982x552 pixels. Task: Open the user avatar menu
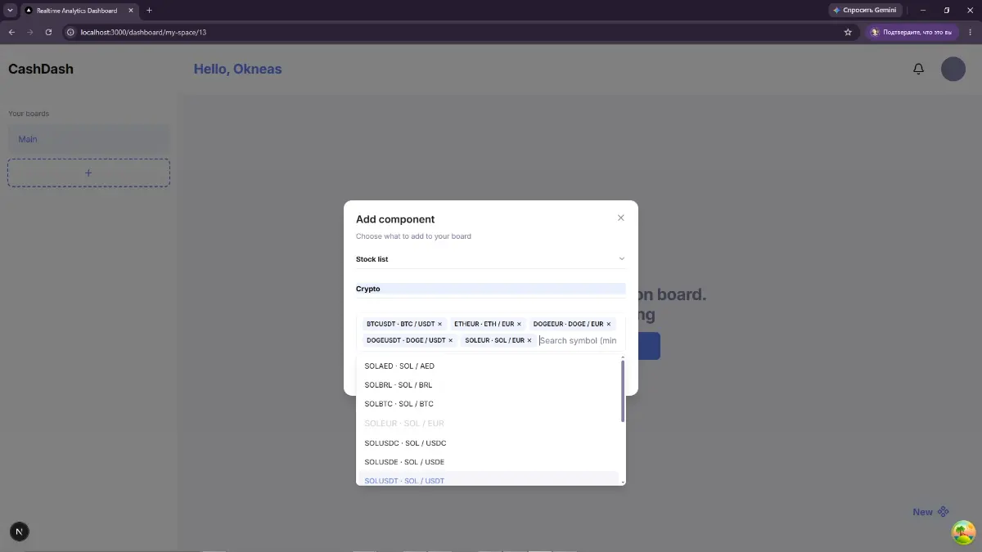coord(953,69)
